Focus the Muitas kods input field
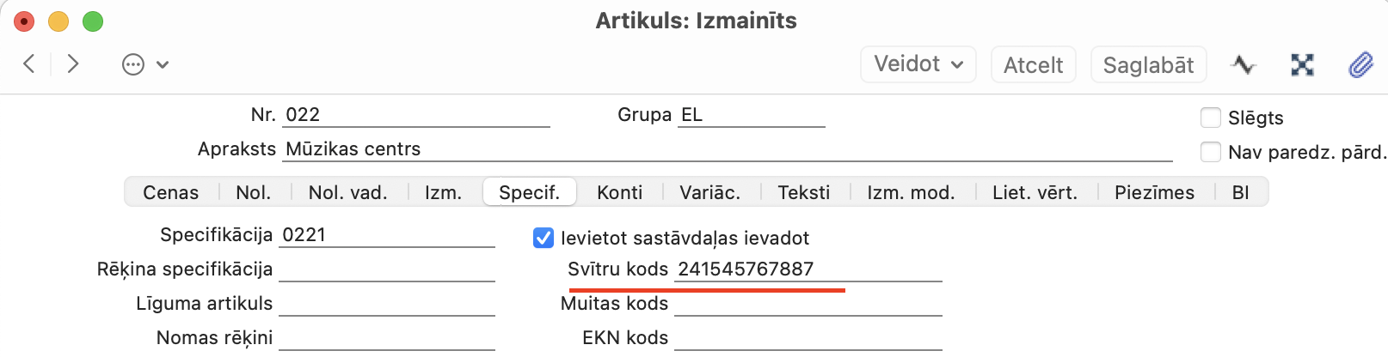Viewport: 1388px width, 357px height. (x=808, y=304)
